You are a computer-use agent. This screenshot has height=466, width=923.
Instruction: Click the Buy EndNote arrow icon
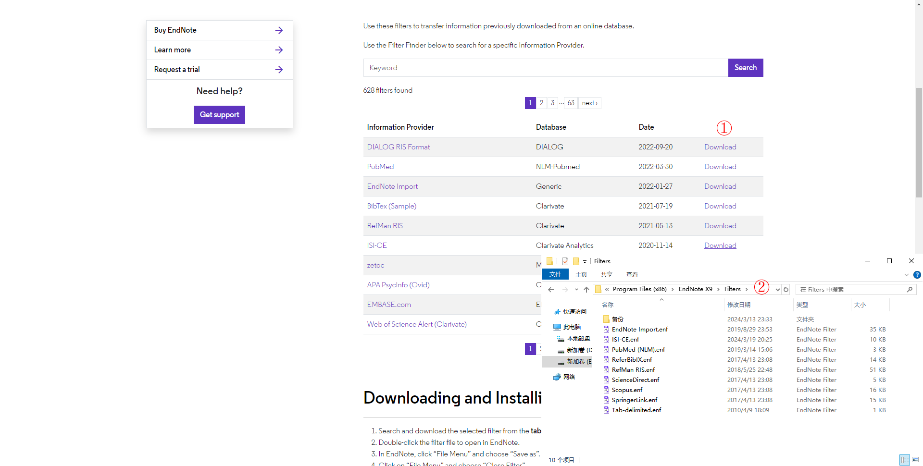click(x=279, y=30)
